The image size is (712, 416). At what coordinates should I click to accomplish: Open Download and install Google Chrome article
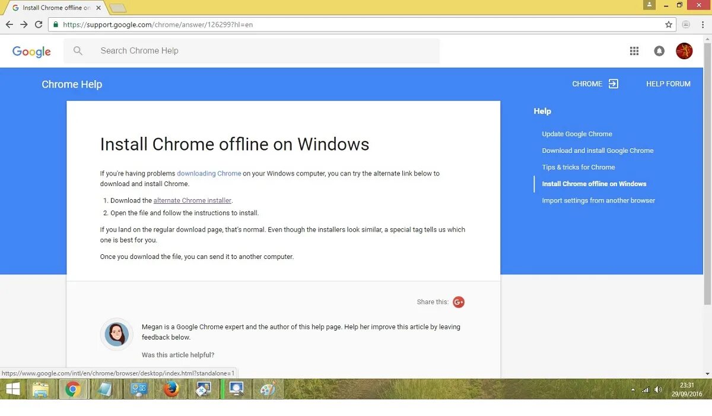[597, 151]
